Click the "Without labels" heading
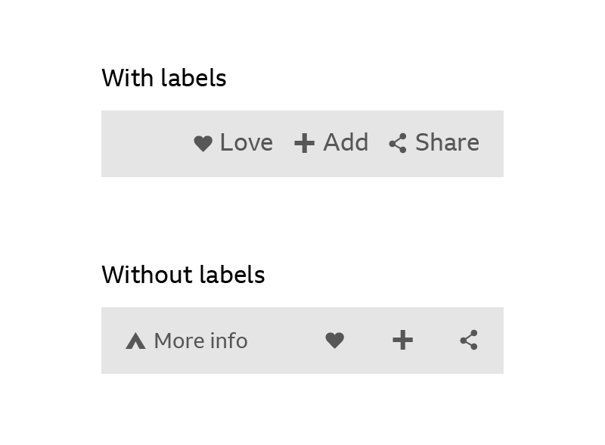The image size is (605, 445). [x=183, y=275]
